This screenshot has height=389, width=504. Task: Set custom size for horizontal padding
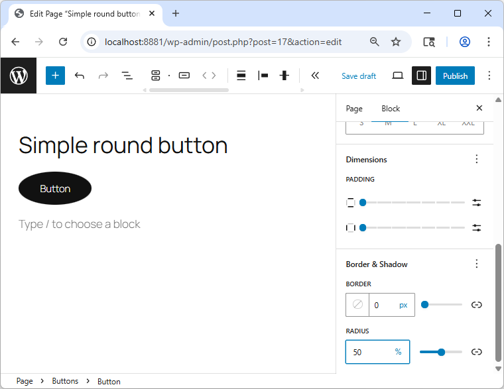click(x=477, y=228)
